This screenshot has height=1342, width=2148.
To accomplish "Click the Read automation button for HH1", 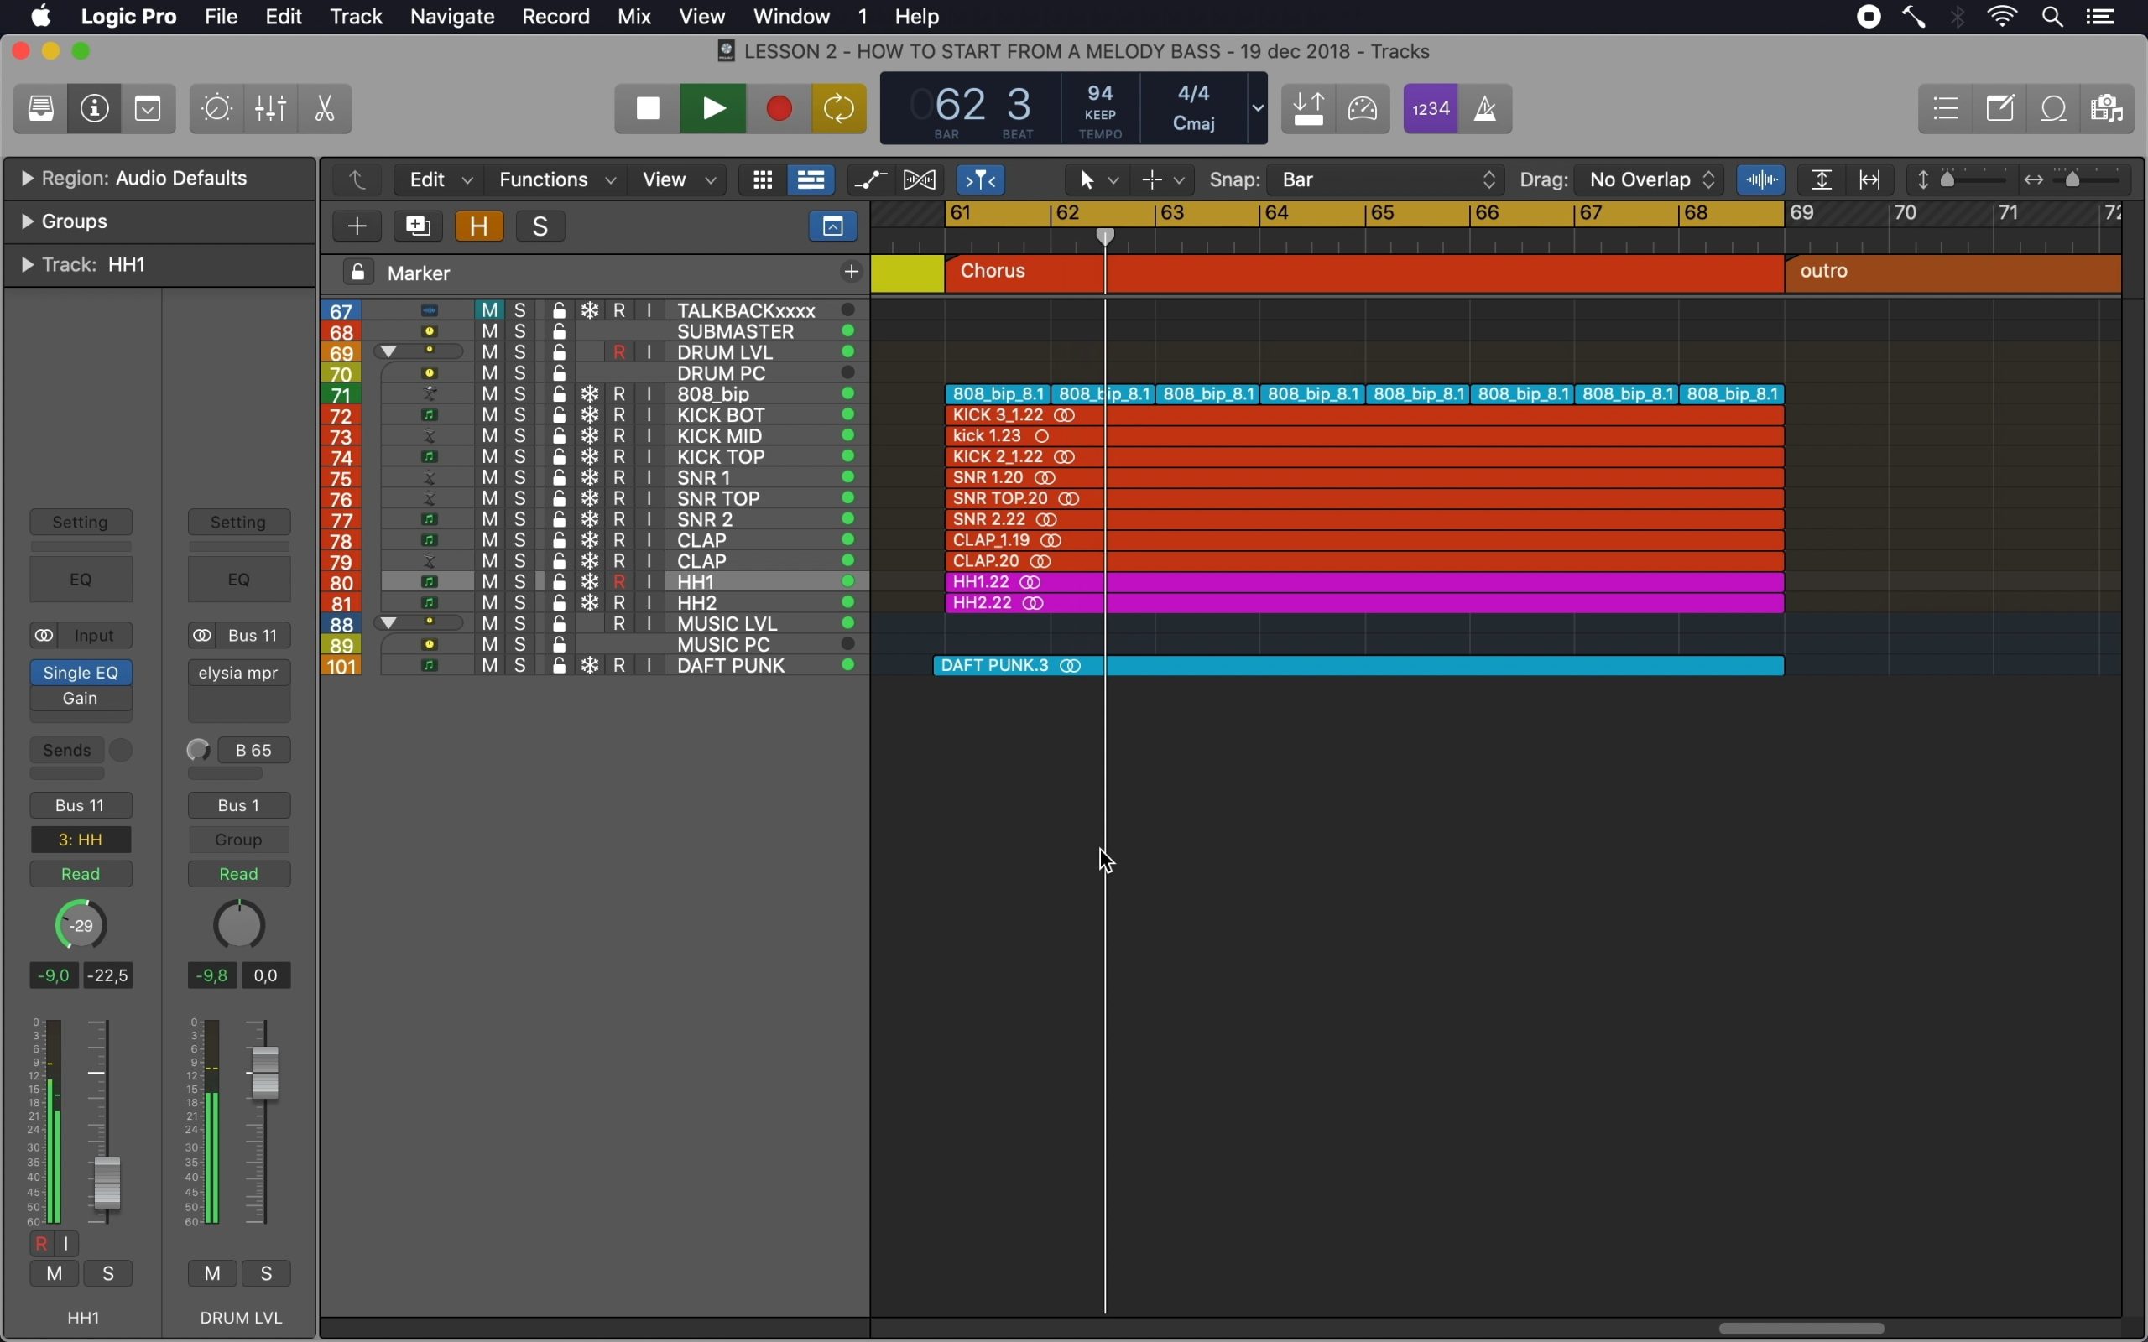I will 81,874.
